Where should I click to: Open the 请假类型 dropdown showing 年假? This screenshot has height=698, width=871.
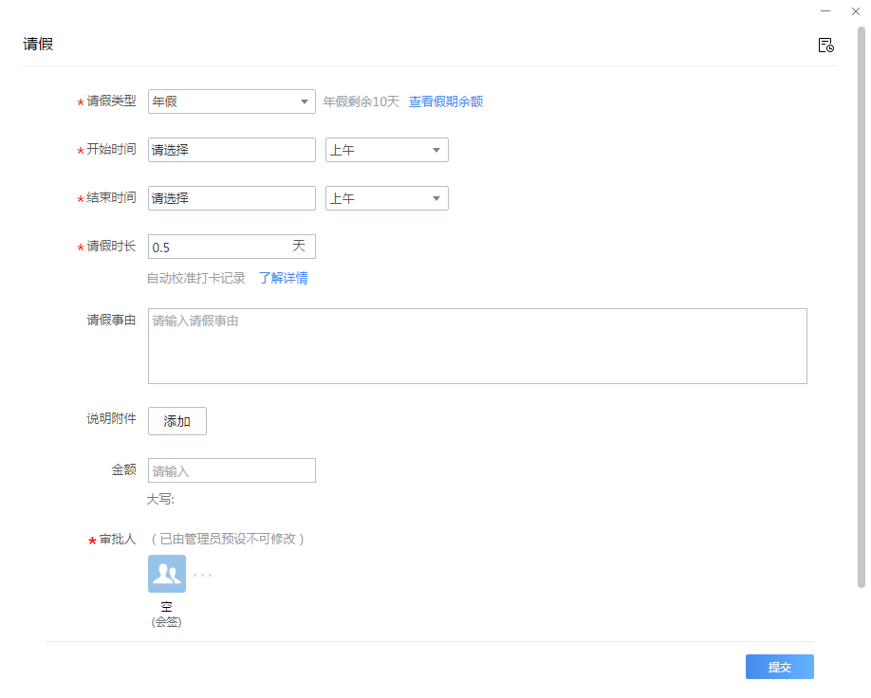pyautogui.click(x=232, y=101)
